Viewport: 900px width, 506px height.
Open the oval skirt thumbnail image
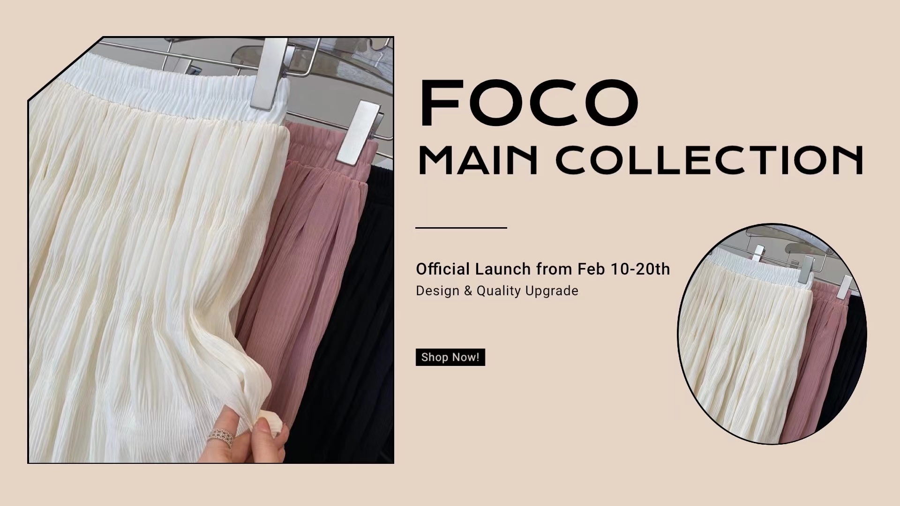[772, 334]
